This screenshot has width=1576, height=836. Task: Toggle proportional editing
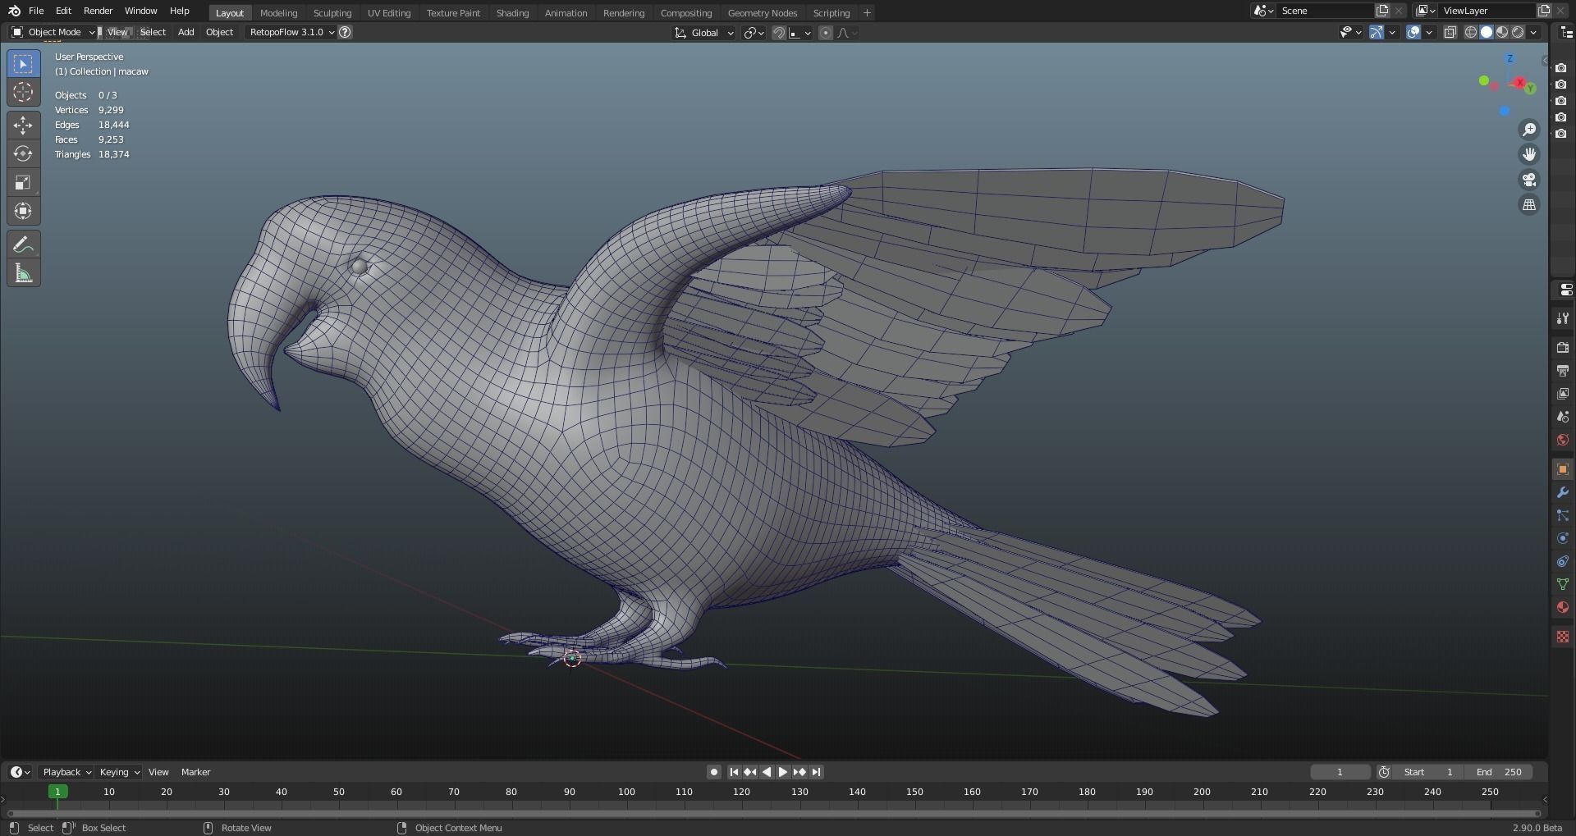(x=826, y=33)
